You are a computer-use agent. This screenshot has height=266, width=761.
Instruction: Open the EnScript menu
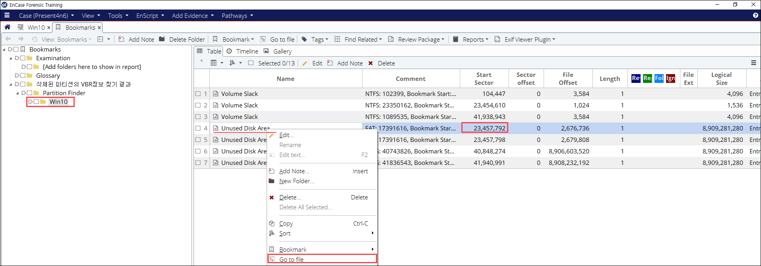[150, 15]
